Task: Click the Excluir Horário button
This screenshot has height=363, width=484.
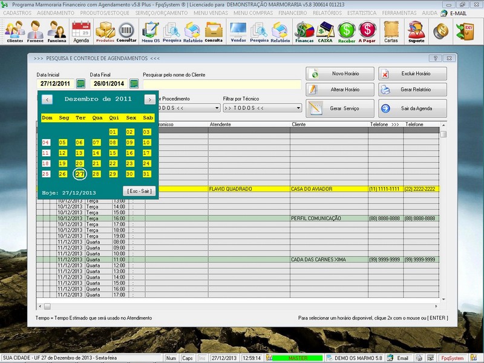Action: click(413, 74)
